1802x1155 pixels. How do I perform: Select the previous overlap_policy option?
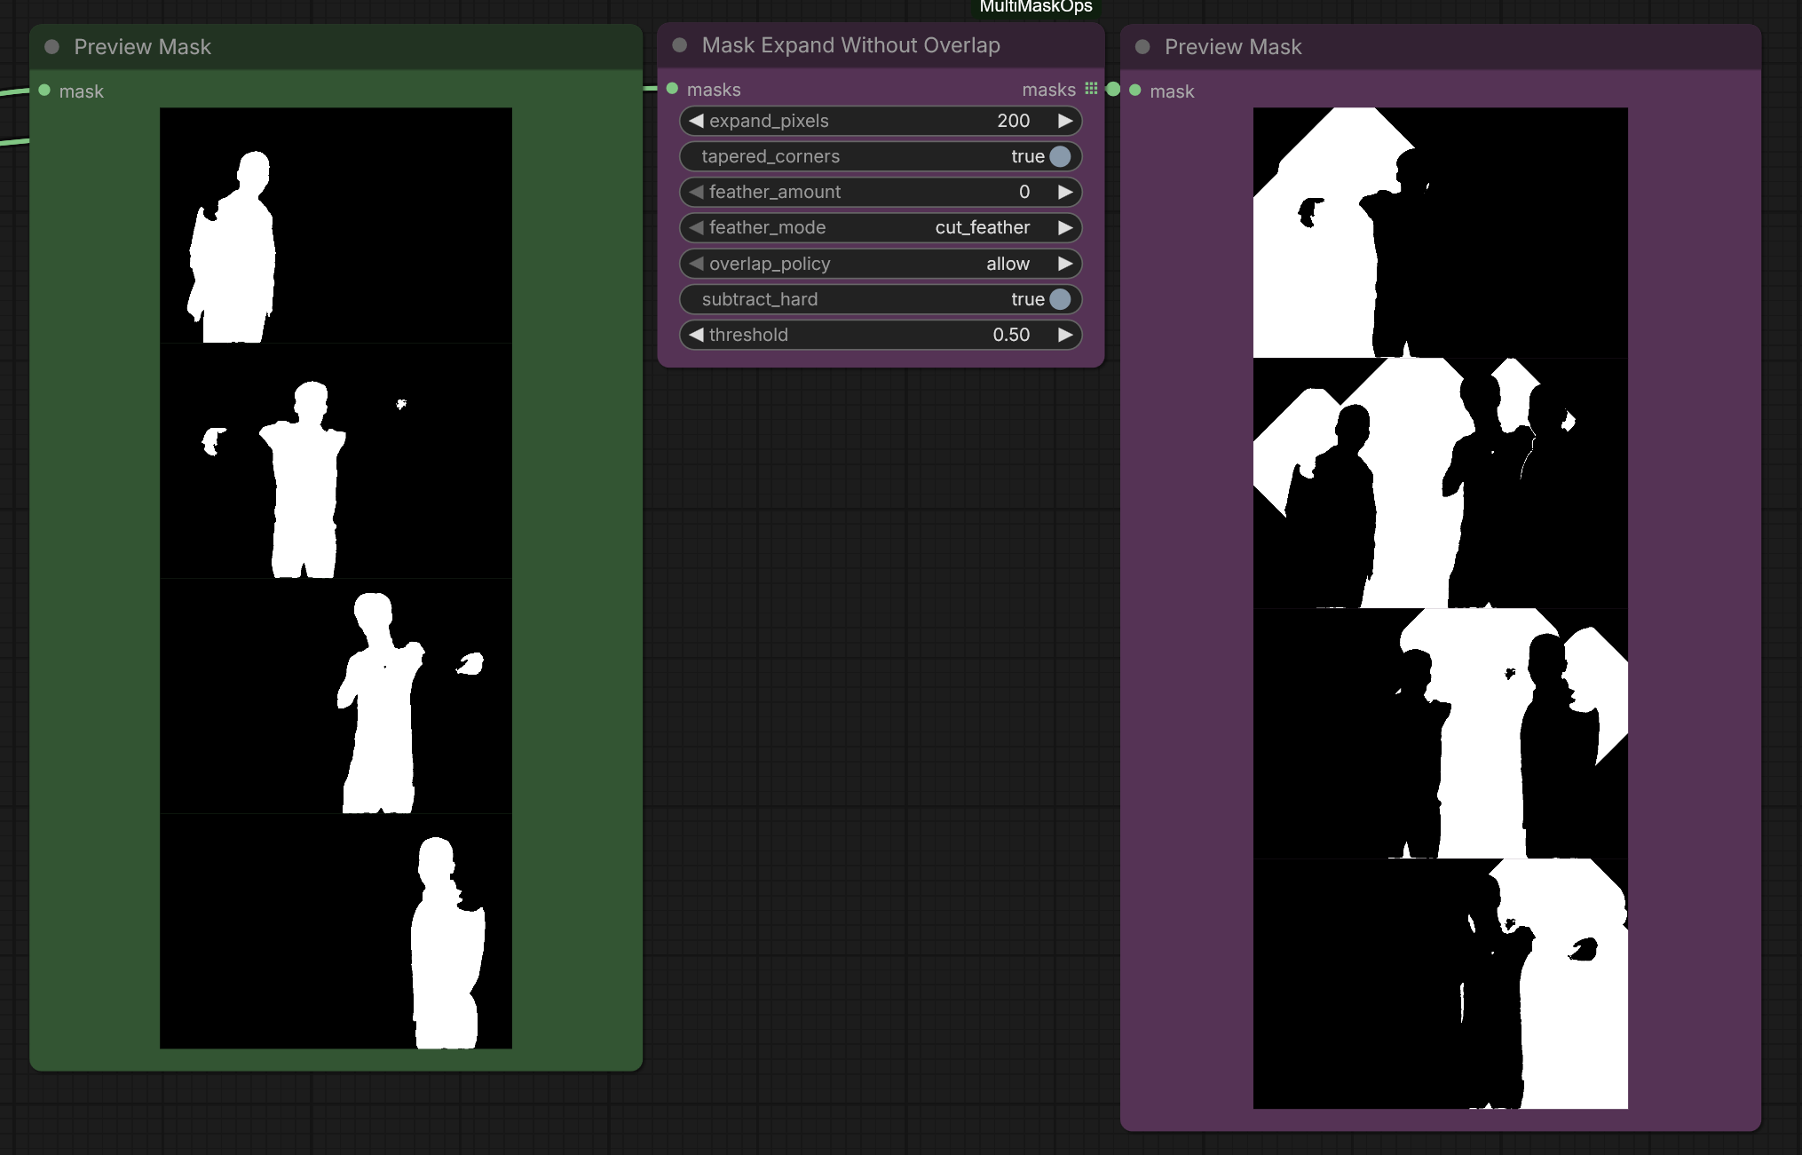point(696,264)
